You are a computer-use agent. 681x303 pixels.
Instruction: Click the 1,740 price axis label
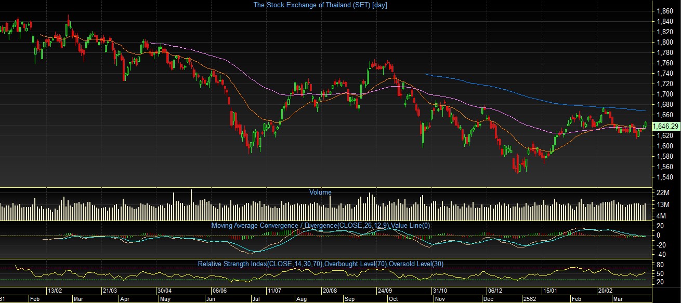coord(665,73)
